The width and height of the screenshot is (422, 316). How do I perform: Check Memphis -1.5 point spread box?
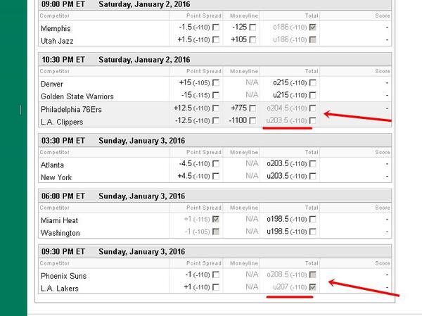click(216, 27)
